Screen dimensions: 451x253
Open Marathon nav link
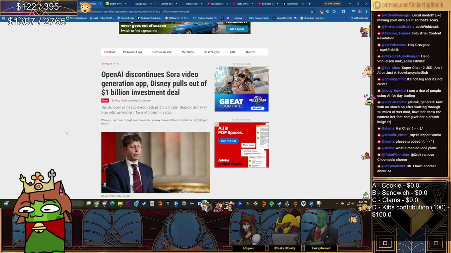pos(188,52)
